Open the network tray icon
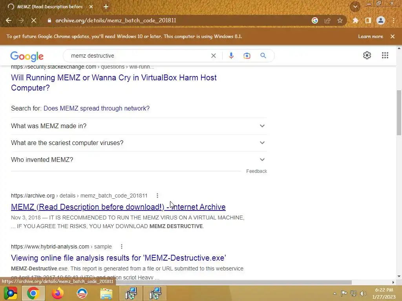This screenshot has width=402, height=301. [x=354, y=294]
